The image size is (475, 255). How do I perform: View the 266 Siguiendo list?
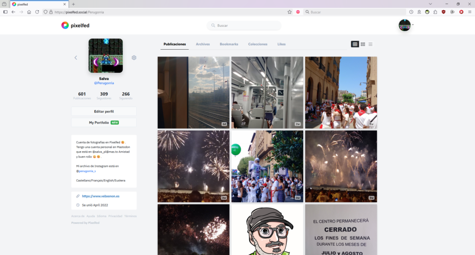tap(126, 96)
